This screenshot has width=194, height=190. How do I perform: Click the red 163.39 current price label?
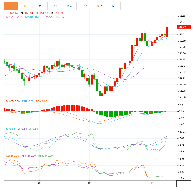(184, 27)
